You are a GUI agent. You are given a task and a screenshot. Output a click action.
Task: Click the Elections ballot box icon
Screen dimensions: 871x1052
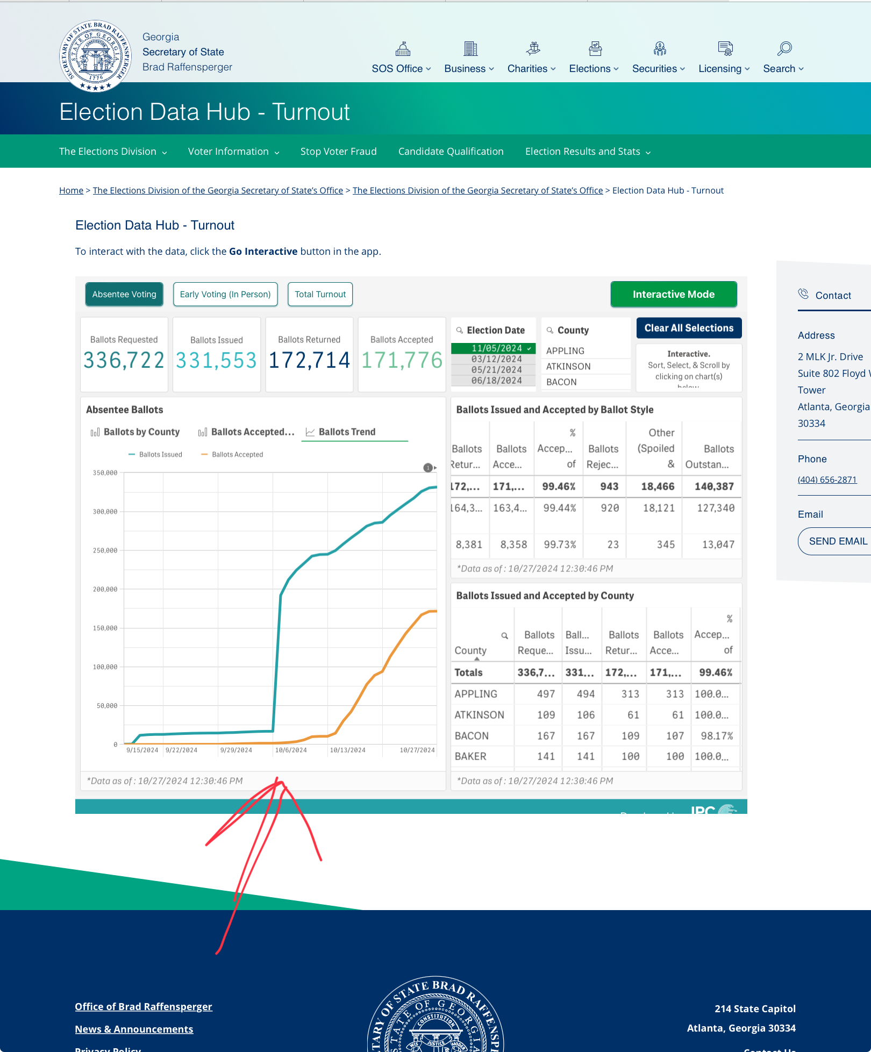[x=595, y=49]
